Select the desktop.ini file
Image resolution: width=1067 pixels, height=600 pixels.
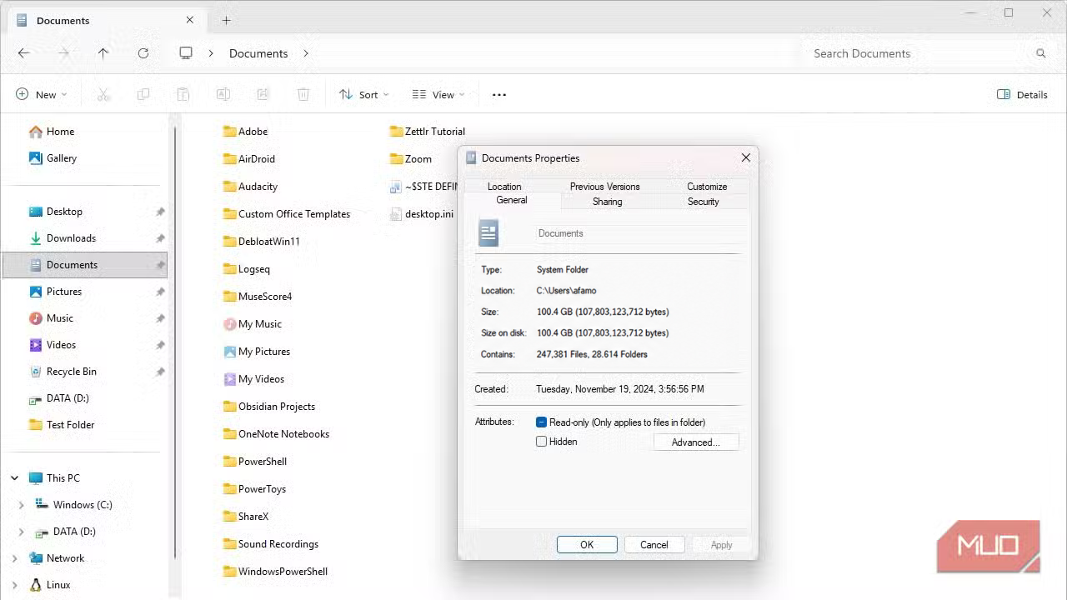(x=422, y=214)
